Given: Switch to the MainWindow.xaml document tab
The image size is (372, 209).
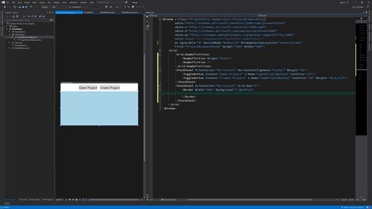Looking at the screenshot, I should click(107, 12).
